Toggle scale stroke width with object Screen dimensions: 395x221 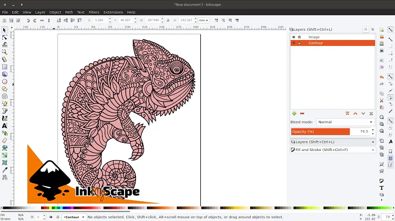coord(216,20)
